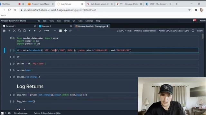
Task: Click Python 3 (Data Science) kernel name
Action: 145,31
